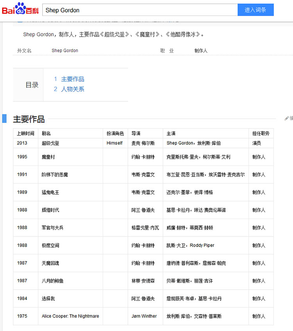Viewport: 293px width, 331px height.
Task: Open the 八月的鲸鱼 film entry
Action: pos(52,281)
